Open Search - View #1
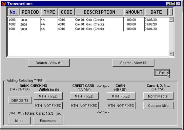Screen dimensions: 184x130 tap(49, 63)
